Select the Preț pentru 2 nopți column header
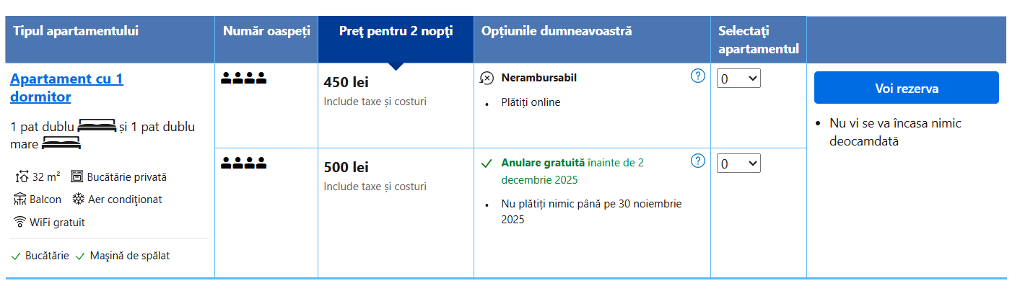The height and width of the screenshot is (291, 1020). point(396,31)
